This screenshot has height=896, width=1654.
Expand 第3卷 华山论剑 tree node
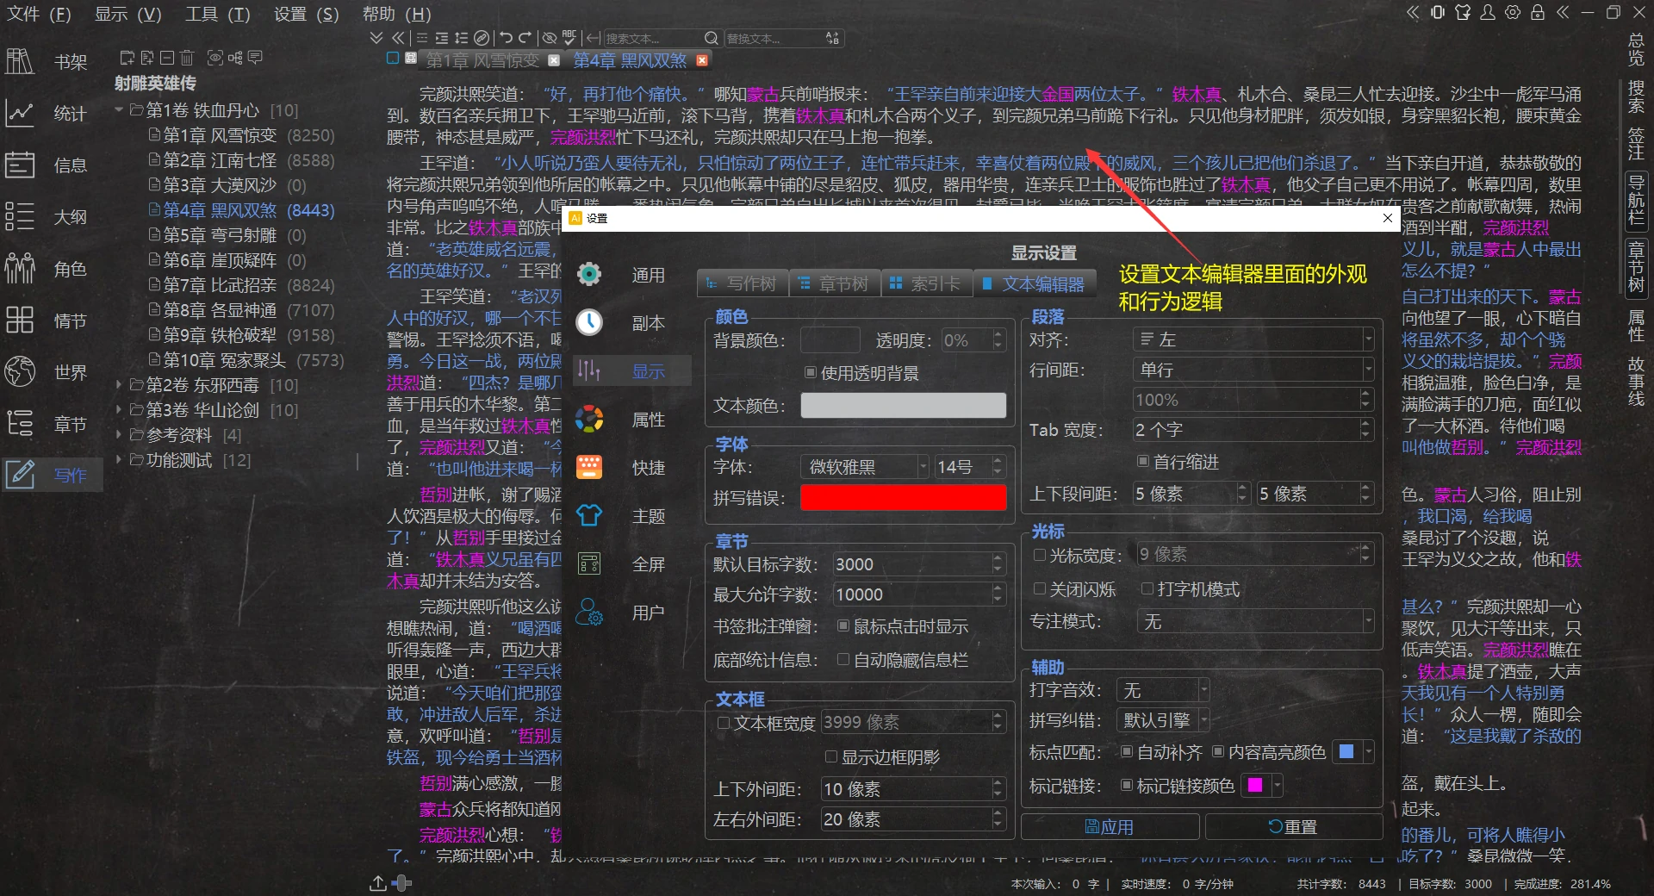coord(119,410)
